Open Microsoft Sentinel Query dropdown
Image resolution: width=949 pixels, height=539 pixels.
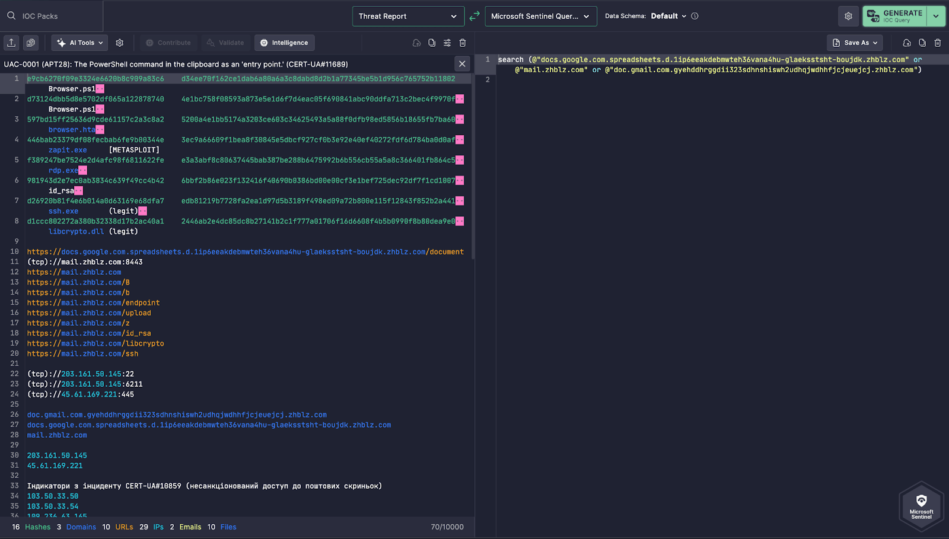tap(541, 16)
